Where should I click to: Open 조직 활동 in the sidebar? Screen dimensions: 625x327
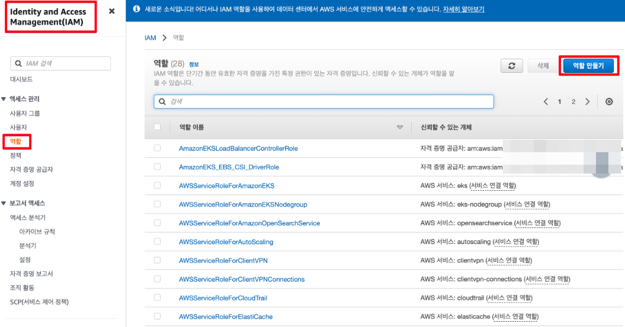pyautogui.click(x=22, y=287)
